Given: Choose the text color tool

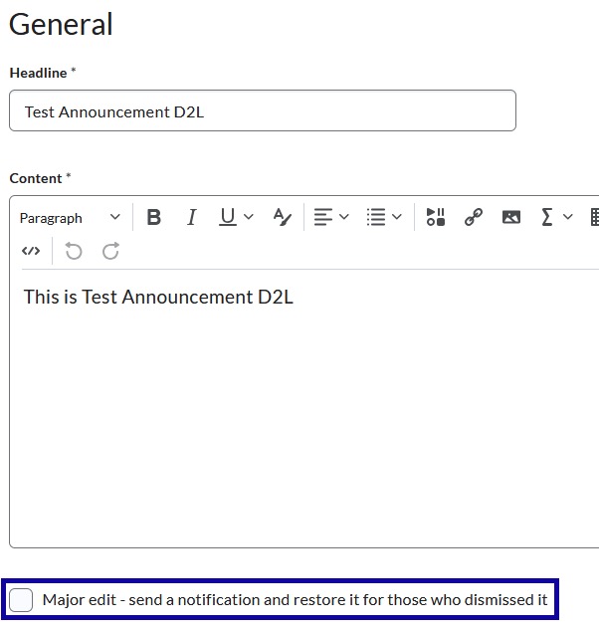Looking at the screenshot, I should (282, 217).
